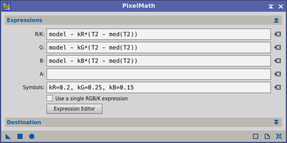The image size is (287, 143).
Task: Click the New Instance triangle icon
Action: [x=8, y=136]
